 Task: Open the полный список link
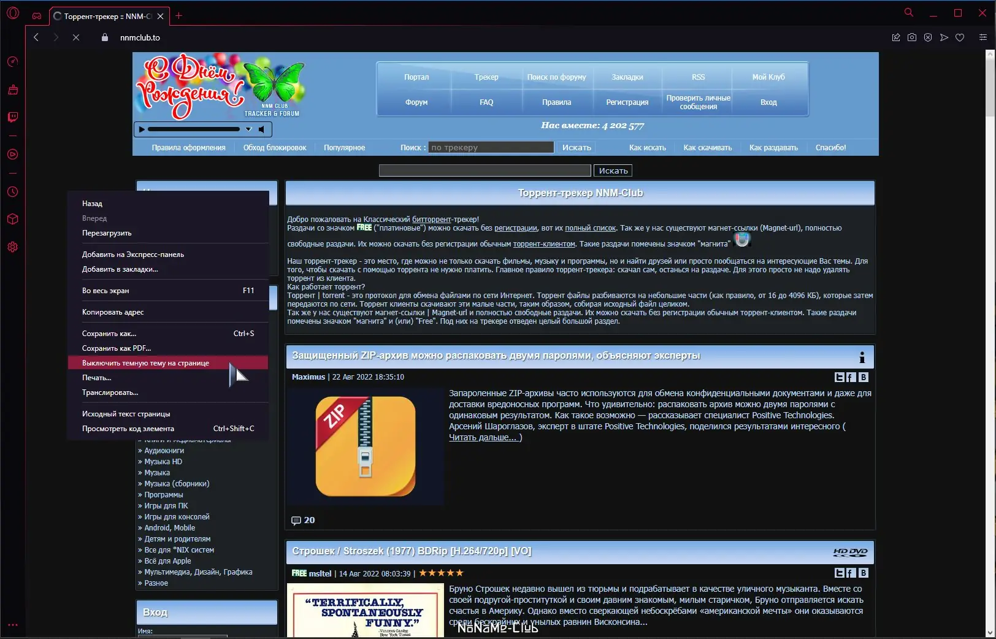[591, 228]
